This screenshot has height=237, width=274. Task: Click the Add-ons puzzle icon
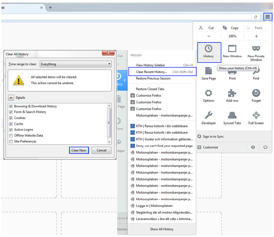232,93
